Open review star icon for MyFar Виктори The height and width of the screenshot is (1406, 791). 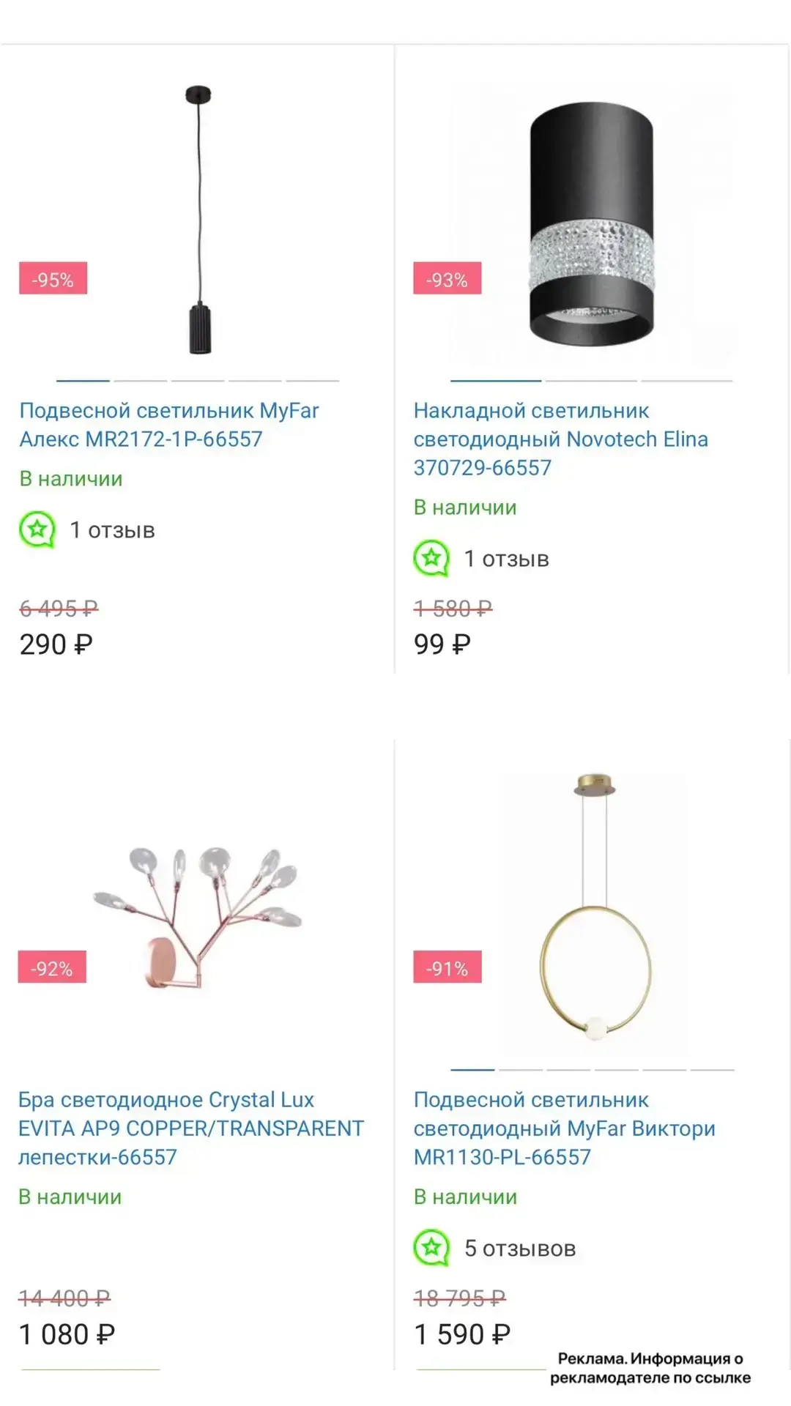[431, 1248]
